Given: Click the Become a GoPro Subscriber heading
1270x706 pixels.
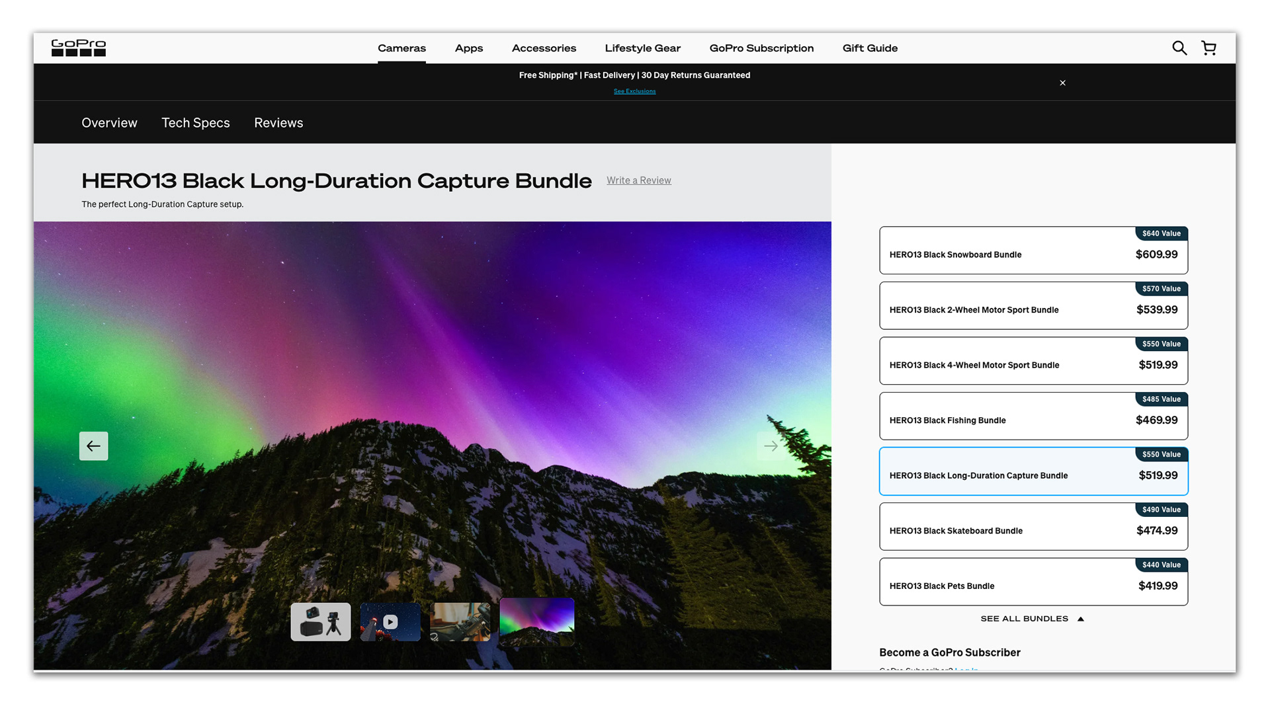Looking at the screenshot, I should (950, 652).
